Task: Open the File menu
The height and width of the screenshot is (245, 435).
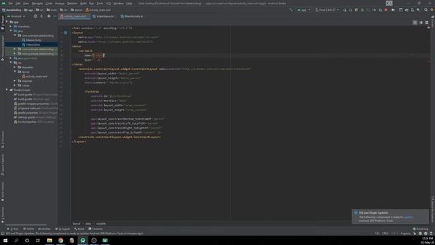Action: (10, 3)
